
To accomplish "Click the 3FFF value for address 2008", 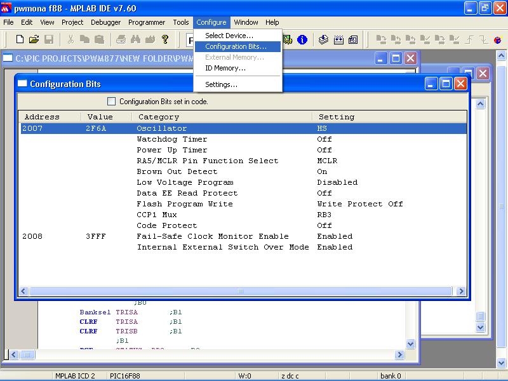I will 96,236.
